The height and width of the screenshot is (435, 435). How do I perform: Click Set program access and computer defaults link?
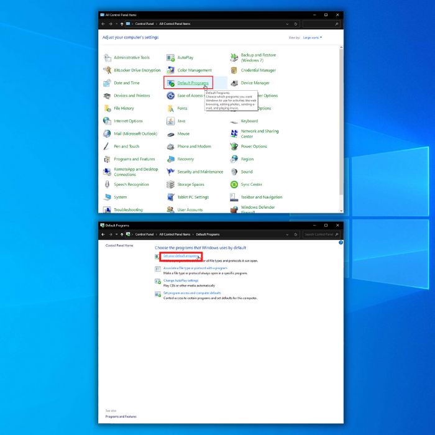pyautogui.click(x=192, y=293)
